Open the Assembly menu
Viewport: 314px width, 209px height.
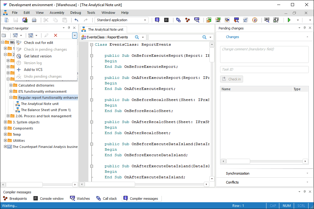[x=57, y=13]
